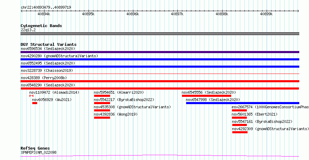Click the nsv428389 (Perry2008b) label
This screenshot has height=160, width=309.
pyautogui.click(x=44, y=78)
